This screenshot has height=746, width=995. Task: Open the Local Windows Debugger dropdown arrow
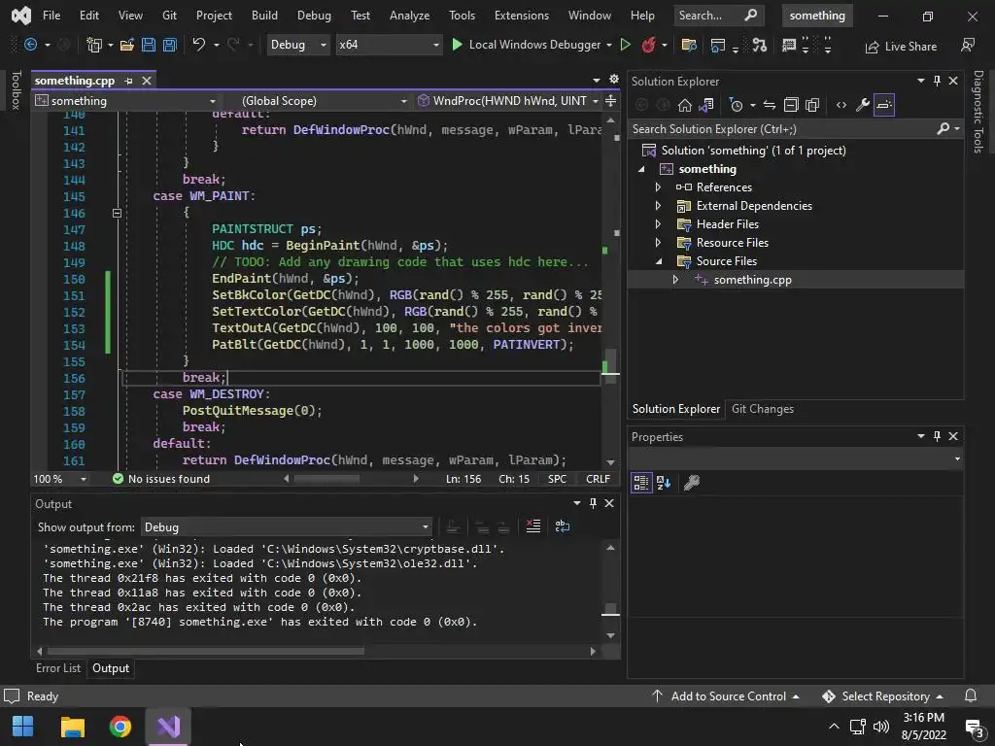coord(608,45)
